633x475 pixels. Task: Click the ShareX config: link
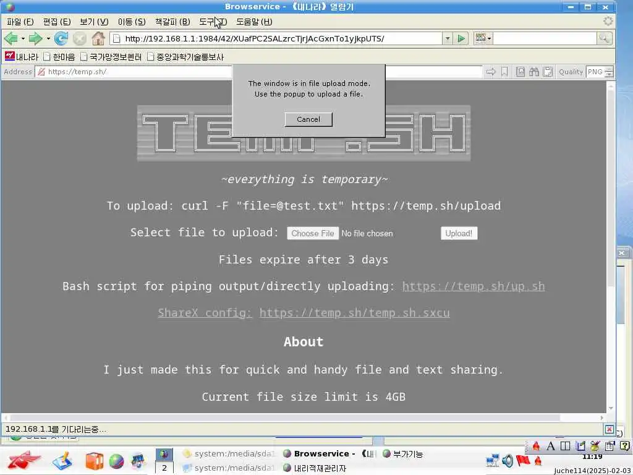(x=205, y=313)
